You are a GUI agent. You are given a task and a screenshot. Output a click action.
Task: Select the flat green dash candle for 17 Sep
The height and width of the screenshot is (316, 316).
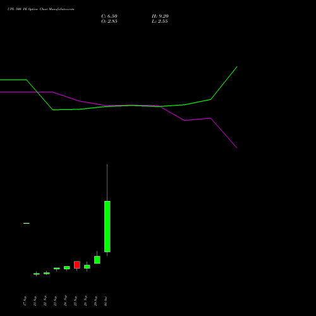tap(27, 223)
